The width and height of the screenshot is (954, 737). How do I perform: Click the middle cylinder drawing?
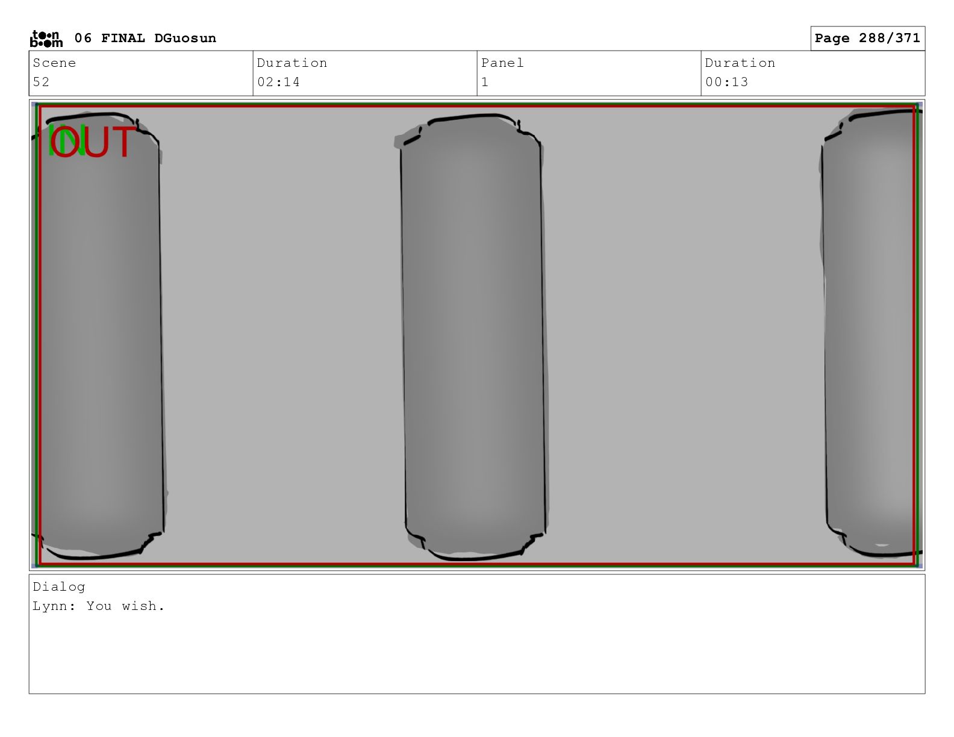coord(473,337)
